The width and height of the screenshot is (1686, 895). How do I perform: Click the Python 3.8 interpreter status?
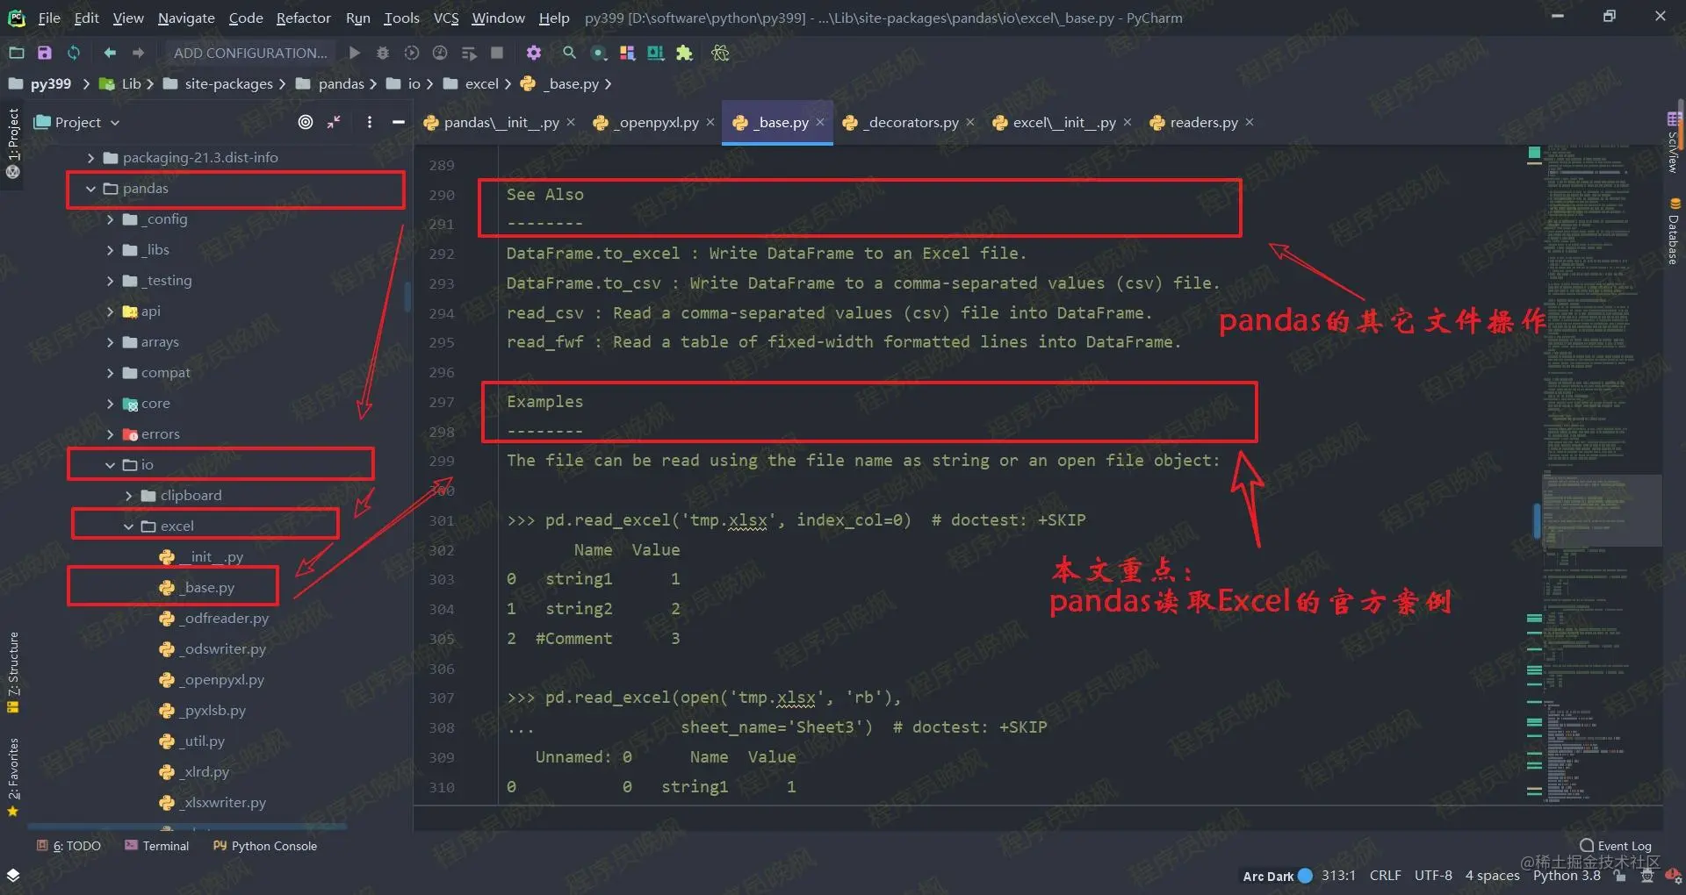1567,875
